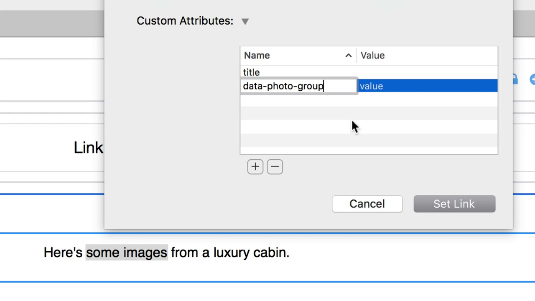Image resolution: width=535 pixels, height=301 pixels.
Task: Cancel the link dialog
Action: point(367,204)
